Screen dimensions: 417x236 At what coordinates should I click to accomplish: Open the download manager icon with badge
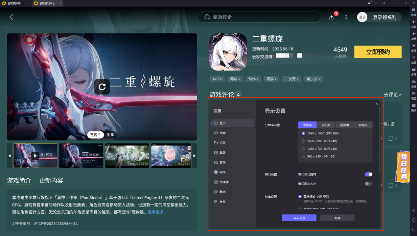[332, 17]
